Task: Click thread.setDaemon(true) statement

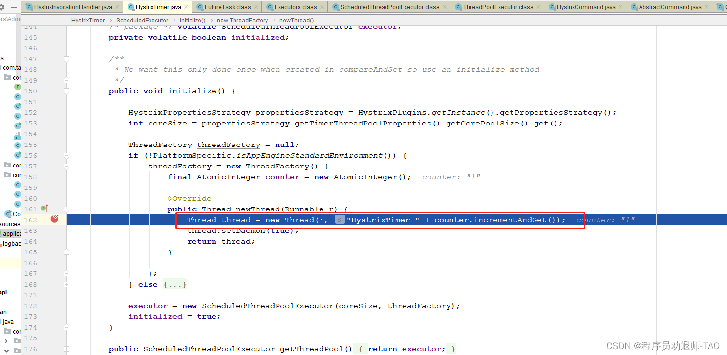Action: point(243,231)
